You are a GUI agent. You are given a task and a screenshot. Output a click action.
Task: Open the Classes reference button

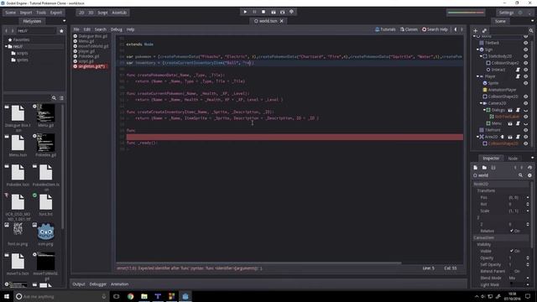tap(409, 29)
